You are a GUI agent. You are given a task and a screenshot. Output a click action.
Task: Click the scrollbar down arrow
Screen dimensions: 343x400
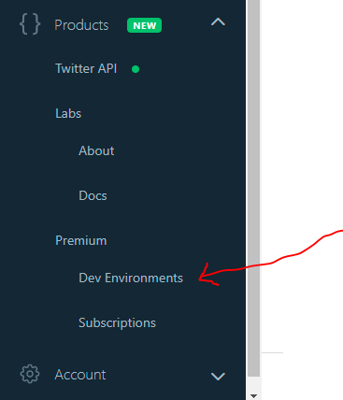pos(254,396)
